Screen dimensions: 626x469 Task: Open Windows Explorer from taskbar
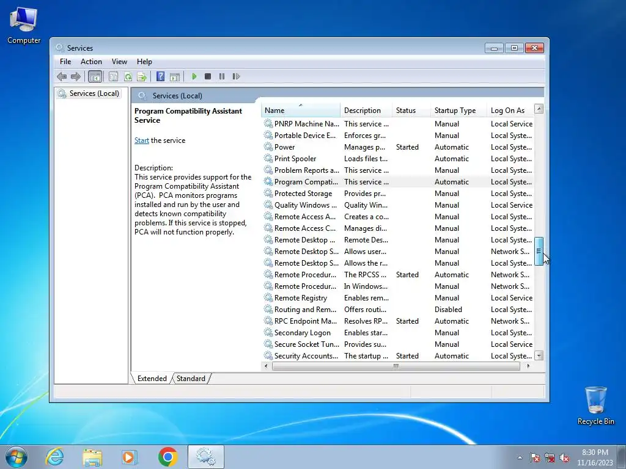pyautogui.click(x=92, y=457)
